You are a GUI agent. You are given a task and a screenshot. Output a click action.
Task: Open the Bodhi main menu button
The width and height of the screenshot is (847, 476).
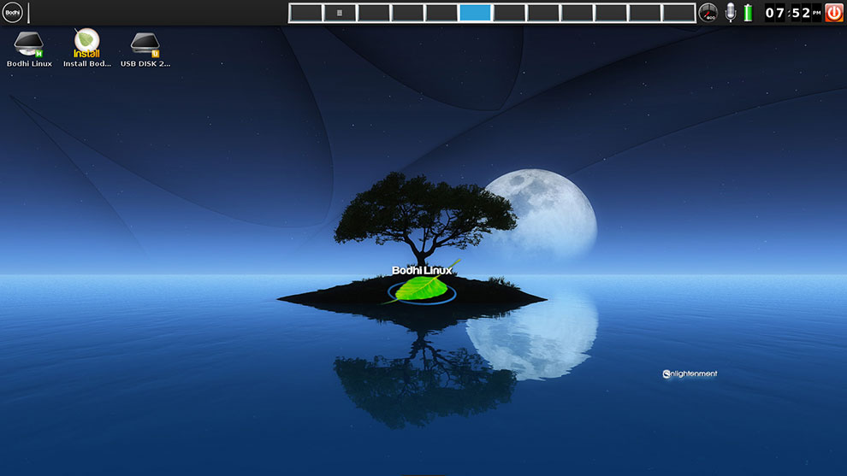click(13, 13)
